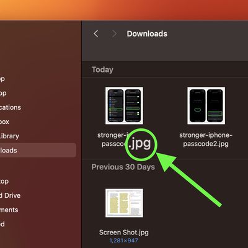248x248 pixels.
Task: Click the stronger-iphone-passcode2.jpg filename
Action: pyautogui.click(x=206, y=139)
